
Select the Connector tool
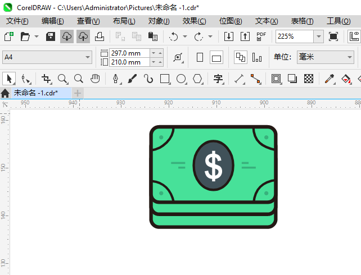coord(255,79)
